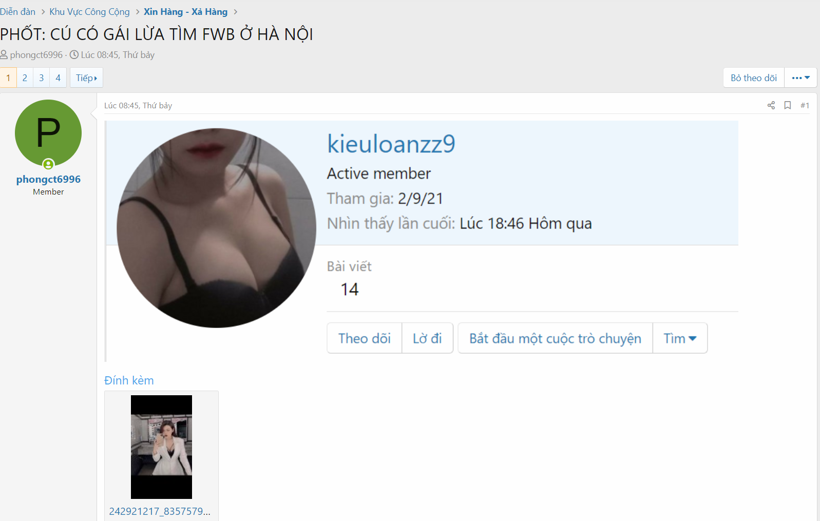Viewport: 820px width, 521px height.
Task: Open the attached image thumbnail
Action: click(x=161, y=447)
